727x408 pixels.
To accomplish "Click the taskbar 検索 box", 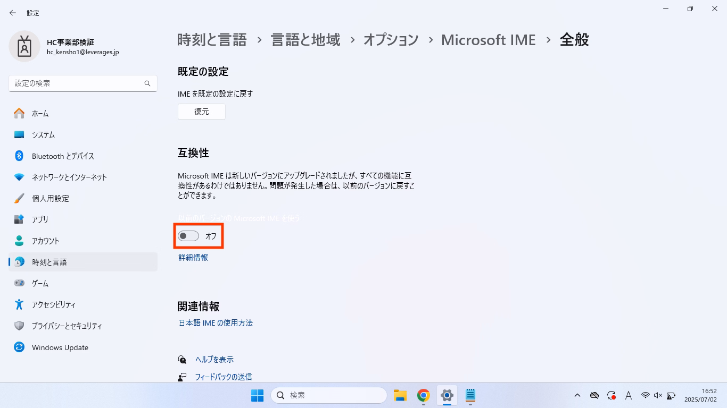I will pos(329,395).
